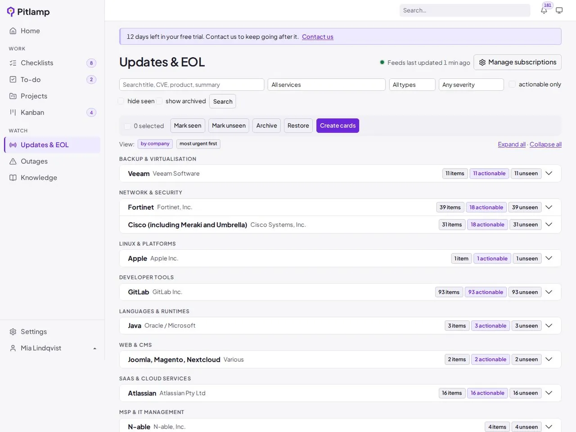Click the 18 actionable badge on Cisco row
576x432 pixels.
point(487,225)
